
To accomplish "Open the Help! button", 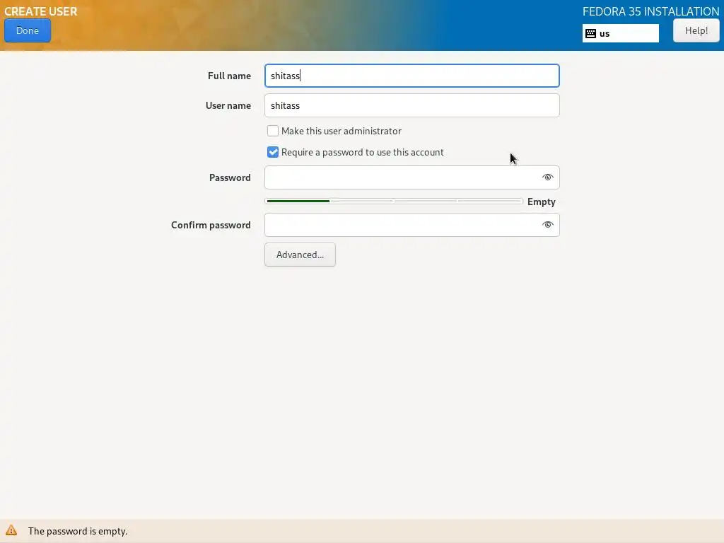I will (x=696, y=30).
